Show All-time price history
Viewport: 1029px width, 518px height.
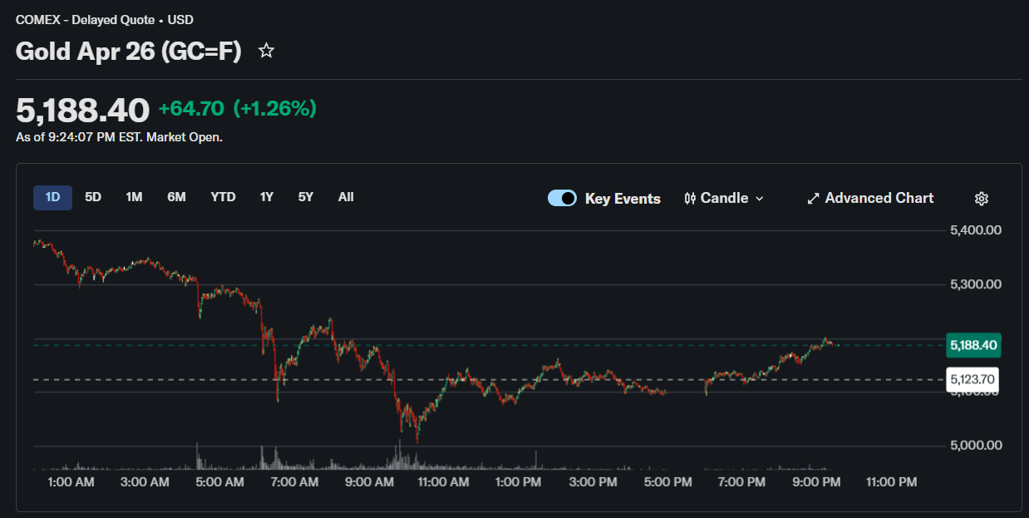pyautogui.click(x=346, y=197)
